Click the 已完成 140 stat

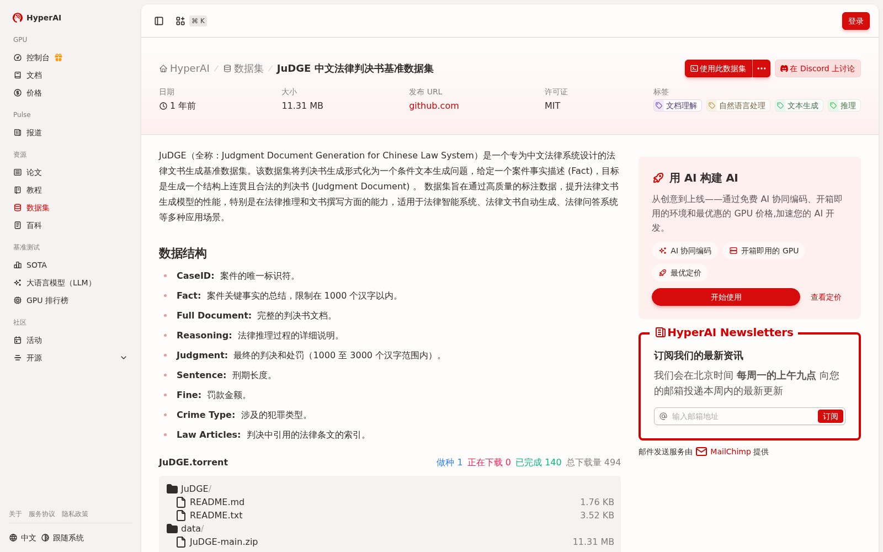click(x=539, y=462)
